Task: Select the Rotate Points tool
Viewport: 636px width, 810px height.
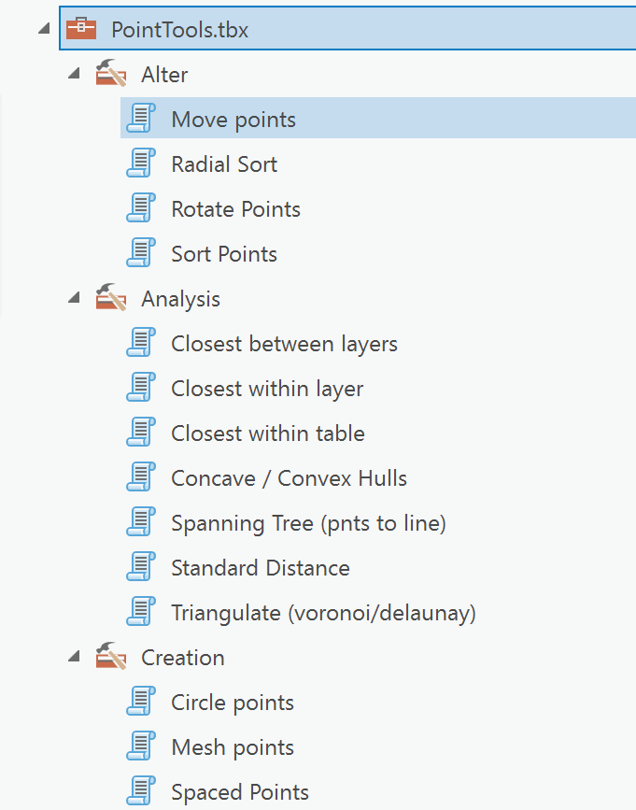Action: (x=236, y=209)
